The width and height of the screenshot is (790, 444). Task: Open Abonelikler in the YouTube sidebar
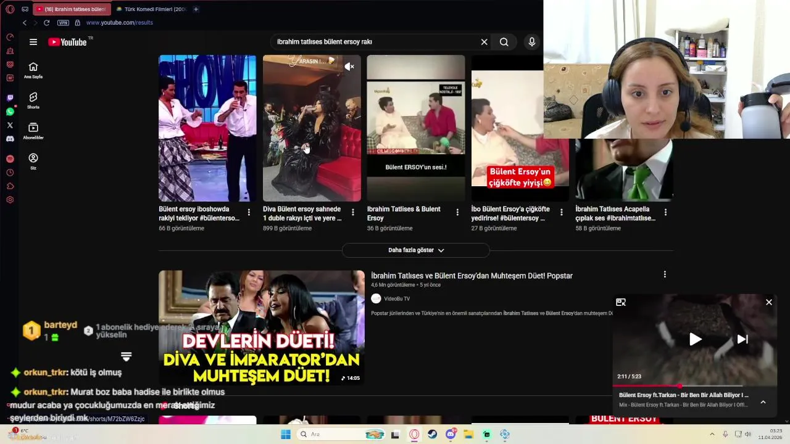33,131
